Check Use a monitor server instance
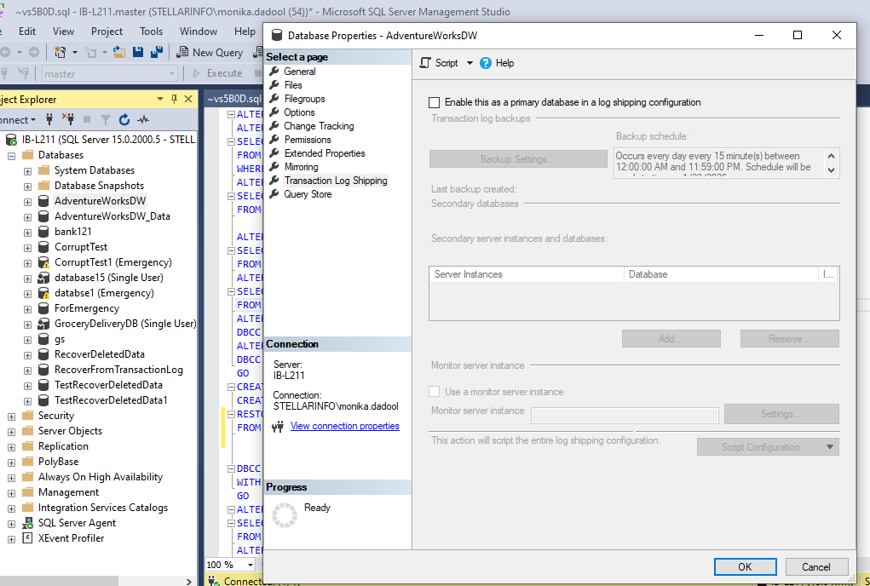The width and height of the screenshot is (870, 586). [x=435, y=390]
